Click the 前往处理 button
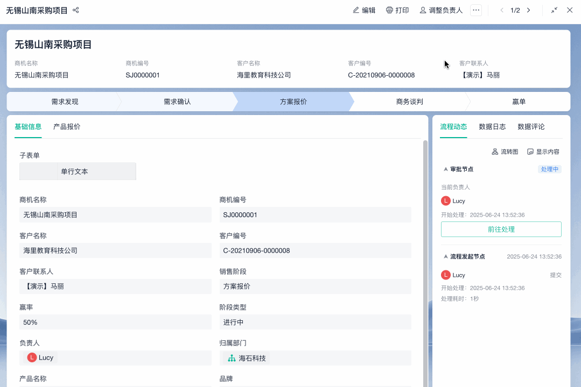Screen dimensions: 581x387 tap(501, 230)
